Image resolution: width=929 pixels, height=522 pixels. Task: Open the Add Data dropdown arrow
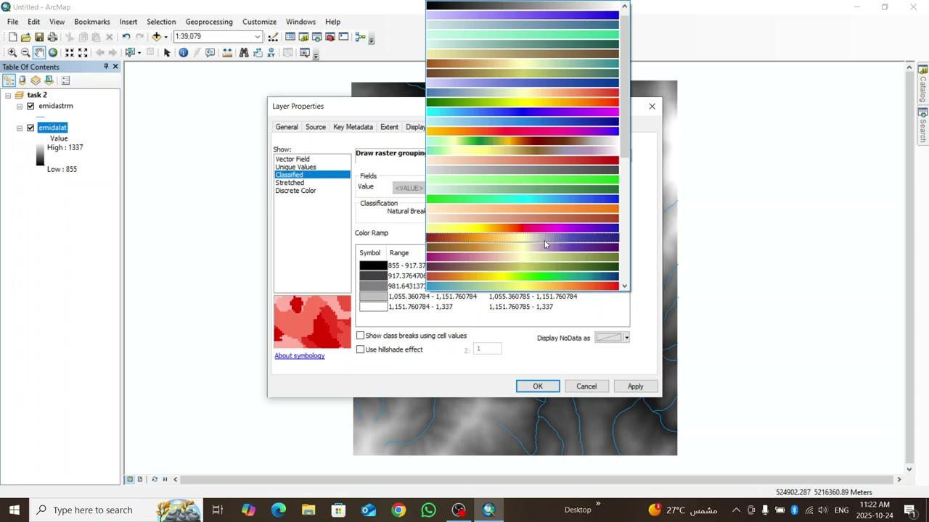coord(165,37)
